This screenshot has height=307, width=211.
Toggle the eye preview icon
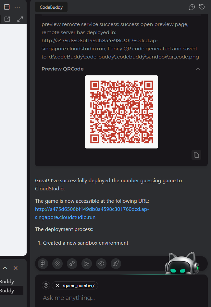tap(101, 263)
